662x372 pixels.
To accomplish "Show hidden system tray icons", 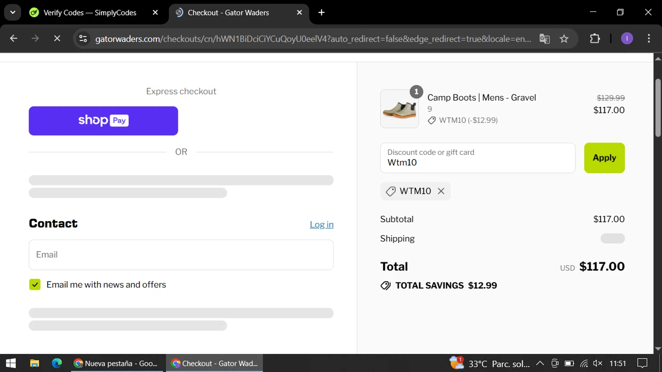I will [x=540, y=364].
